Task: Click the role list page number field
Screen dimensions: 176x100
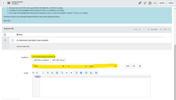Action: [x=147, y=29]
